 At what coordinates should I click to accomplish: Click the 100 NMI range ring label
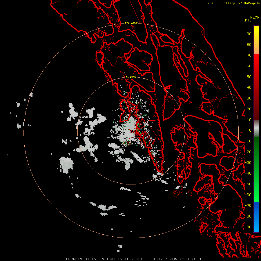[131, 23]
